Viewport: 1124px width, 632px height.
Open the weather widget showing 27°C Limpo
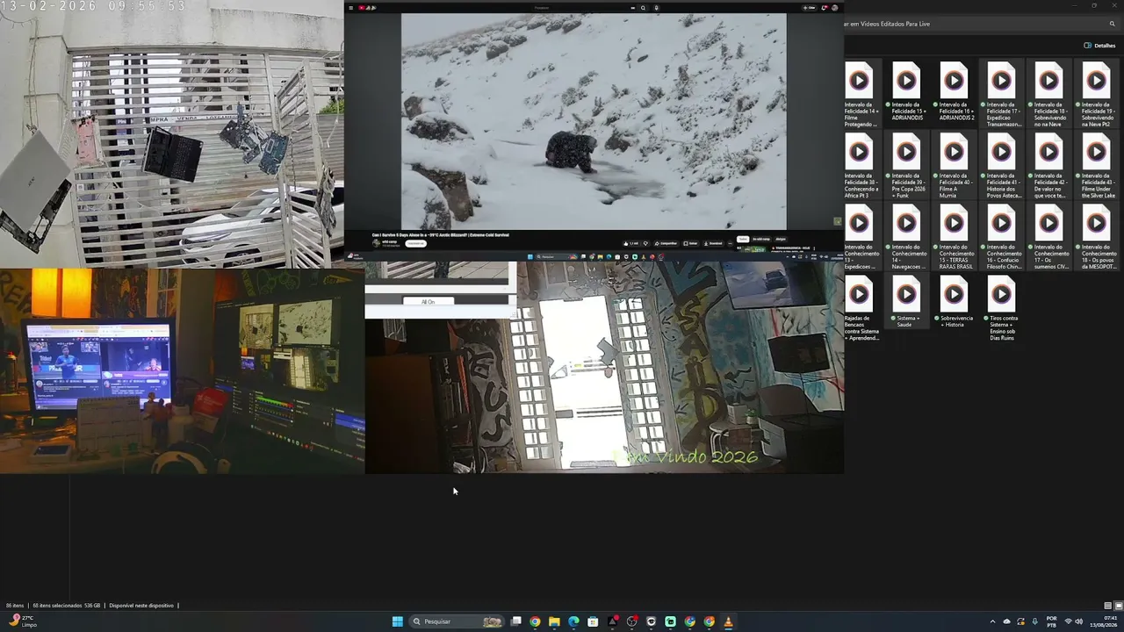(23, 621)
